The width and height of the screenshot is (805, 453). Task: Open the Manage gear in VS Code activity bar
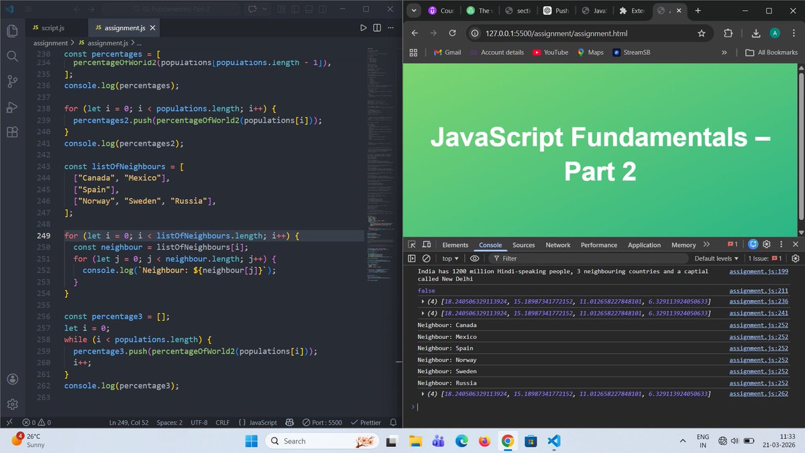(12, 404)
